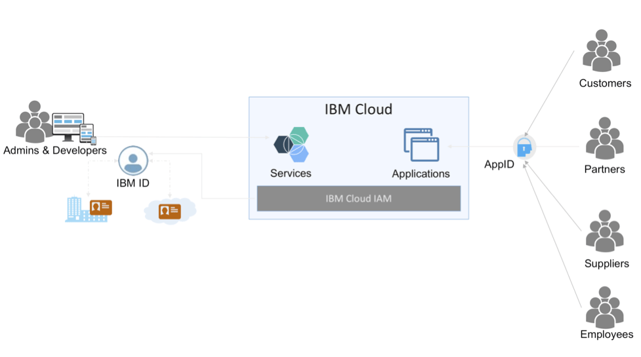The image size is (641, 357).
Task: Select the AppID label
Action: 499,164
